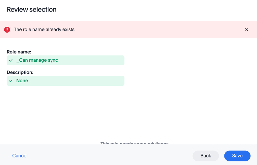Click the Cancel link
Screen dimensions: 257x165
20,156
